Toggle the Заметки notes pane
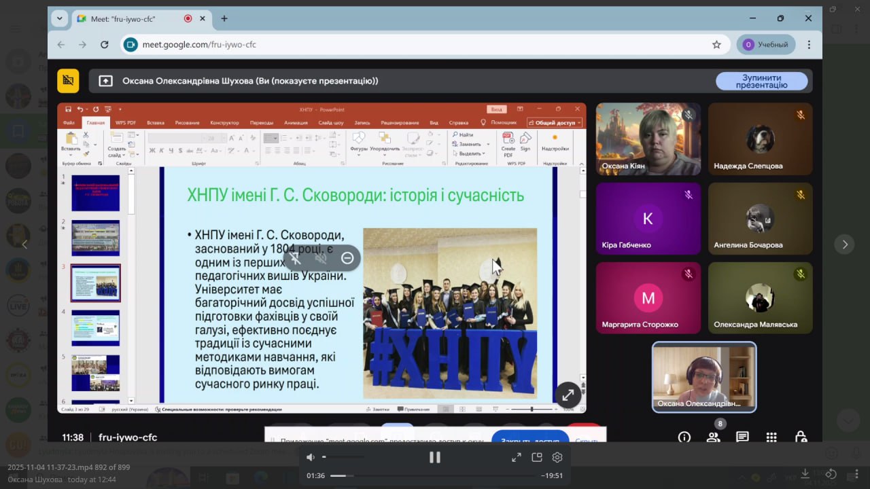The width and height of the screenshot is (870, 489). click(378, 410)
